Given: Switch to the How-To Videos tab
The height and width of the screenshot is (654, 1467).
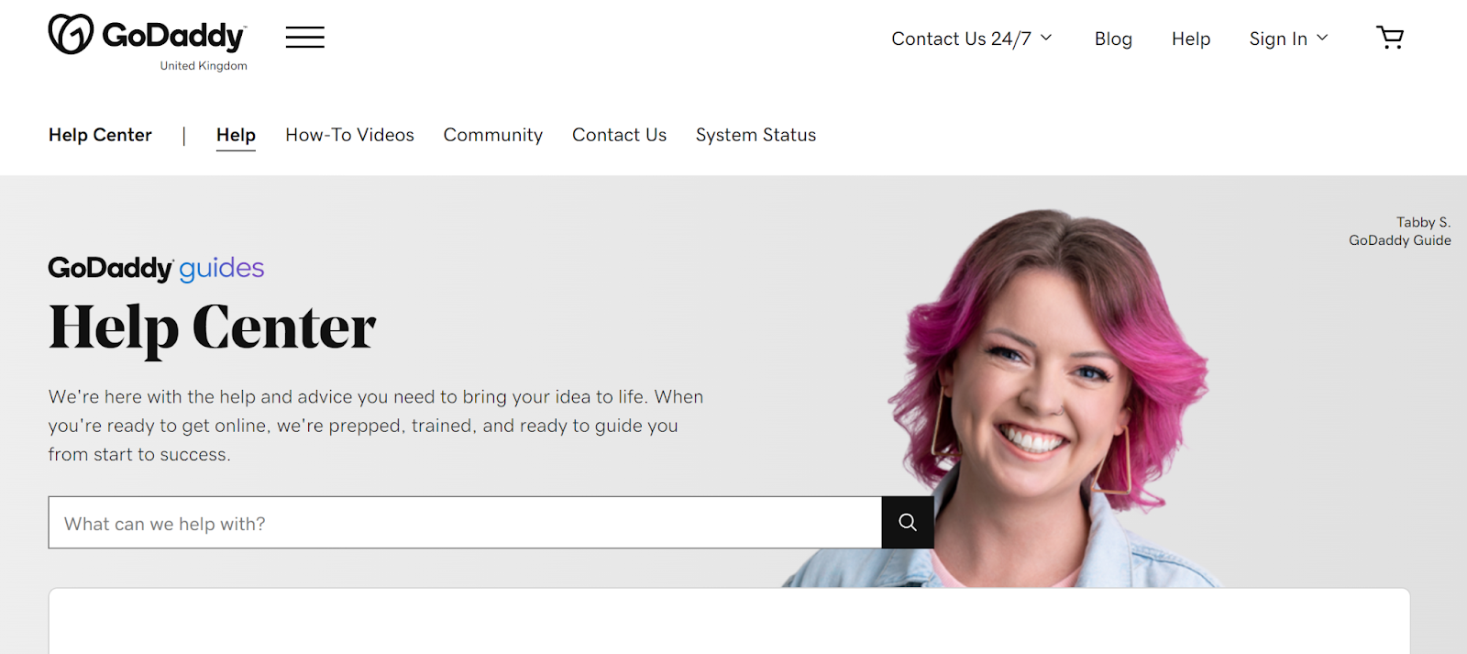Looking at the screenshot, I should (x=349, y=135).
